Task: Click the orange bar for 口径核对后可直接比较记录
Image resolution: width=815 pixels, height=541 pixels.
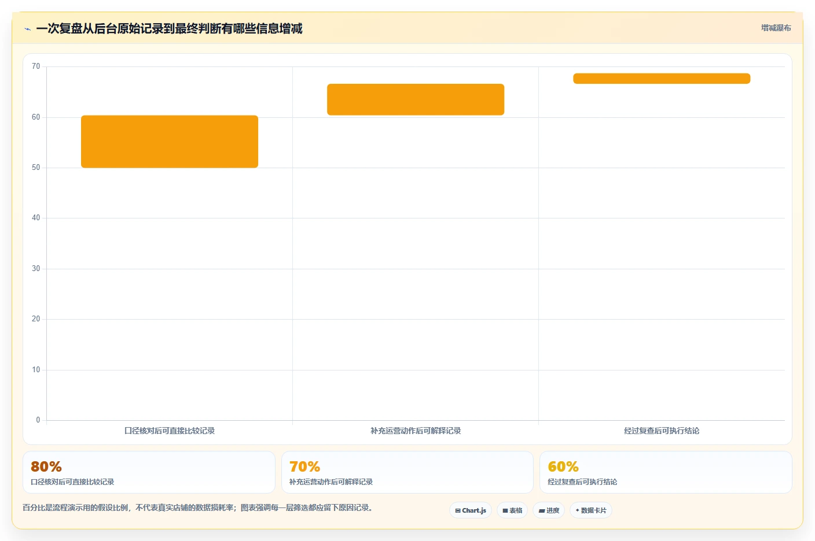Action: (170, 142)
